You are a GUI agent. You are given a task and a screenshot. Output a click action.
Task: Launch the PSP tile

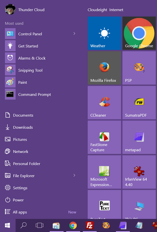click(x=139, y=68)
